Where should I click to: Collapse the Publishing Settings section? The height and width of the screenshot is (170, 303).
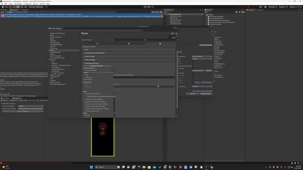[x=129, y=63]
